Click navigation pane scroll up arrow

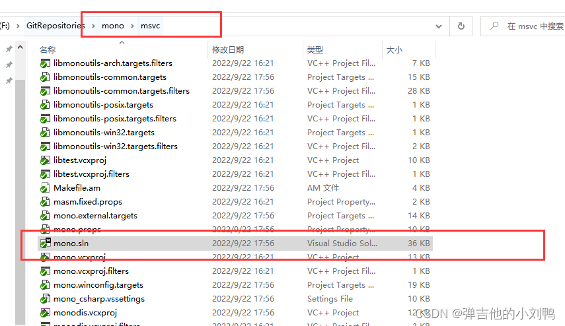(x=20, y=47)
